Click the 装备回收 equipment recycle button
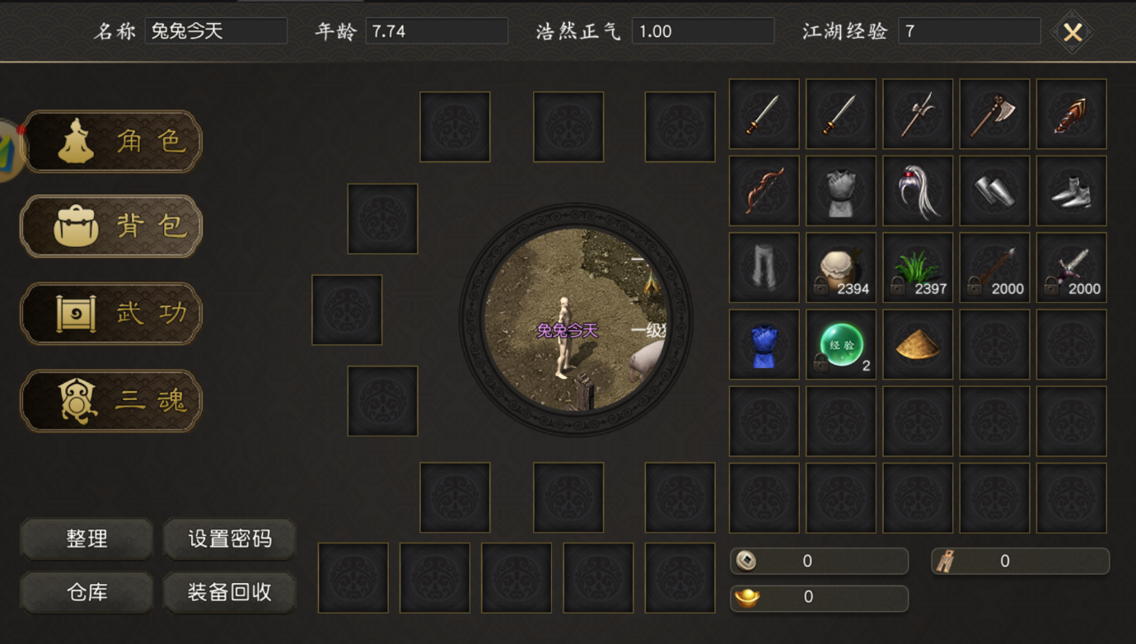 point(229,592)
